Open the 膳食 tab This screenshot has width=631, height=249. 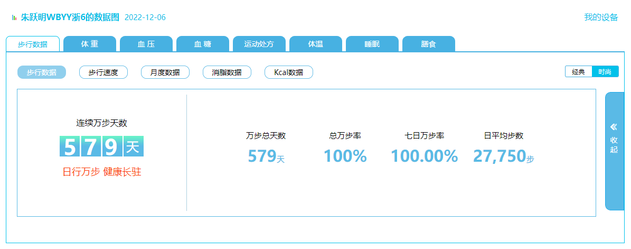point(429,44)
